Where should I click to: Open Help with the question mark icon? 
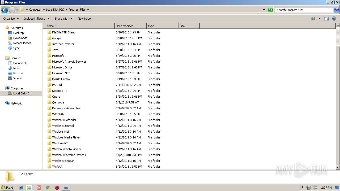(334, 19)
